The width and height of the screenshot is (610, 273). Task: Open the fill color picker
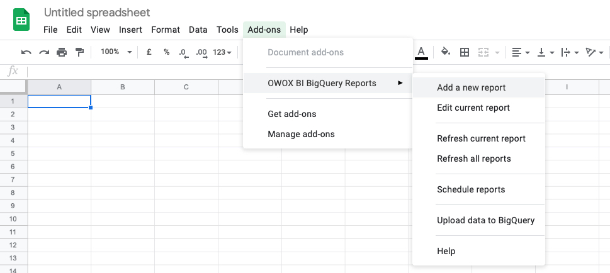(x=446, y=52)
